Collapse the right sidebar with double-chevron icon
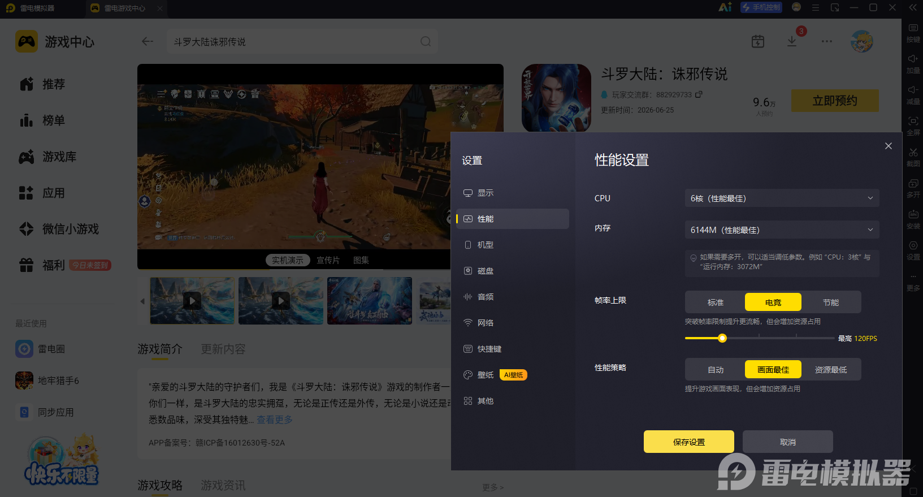Image resolution: width=923 pixels, height=497 pixels. click(912, 7)
